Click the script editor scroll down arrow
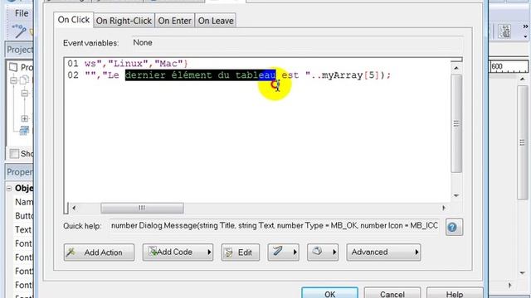Screen dimensions: 531x298 tap(456, 195)
